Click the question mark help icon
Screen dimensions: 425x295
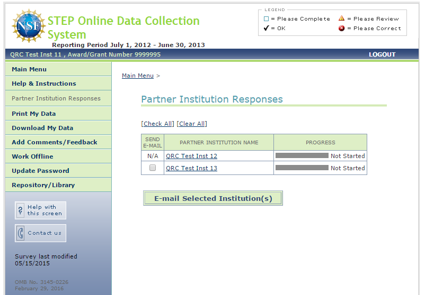pyautogui.click(x=21, y=210)
